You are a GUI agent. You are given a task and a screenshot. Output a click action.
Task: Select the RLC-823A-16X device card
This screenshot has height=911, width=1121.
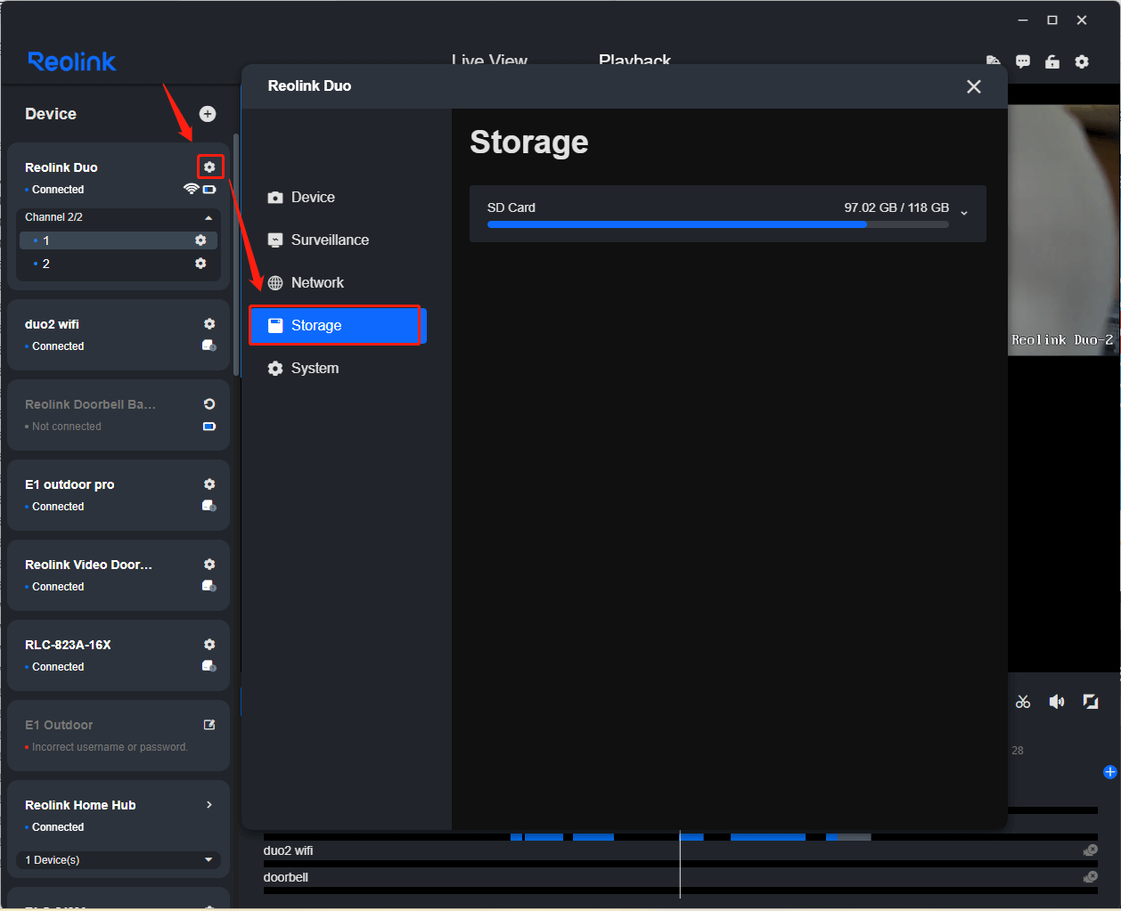point(119,655)
